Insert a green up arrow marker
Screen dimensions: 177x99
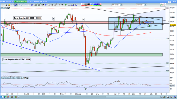(66, 5)
